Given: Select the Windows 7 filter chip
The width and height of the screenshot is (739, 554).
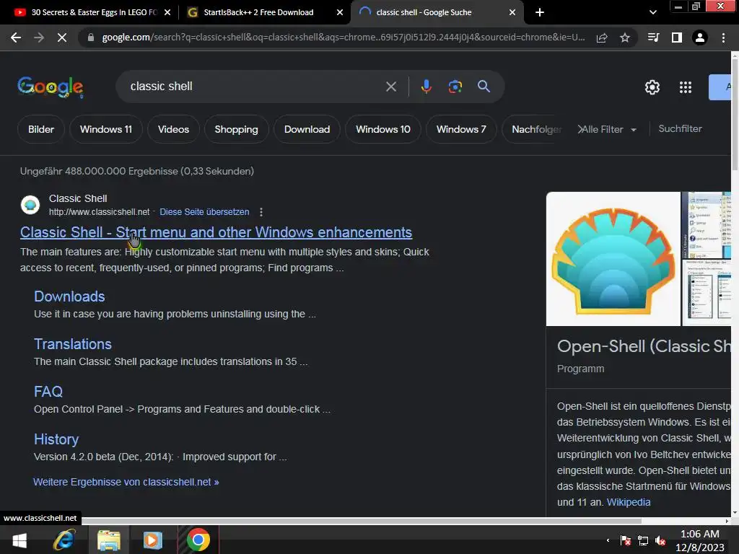Looking at the screenshot, I should (x=461, y=129).
